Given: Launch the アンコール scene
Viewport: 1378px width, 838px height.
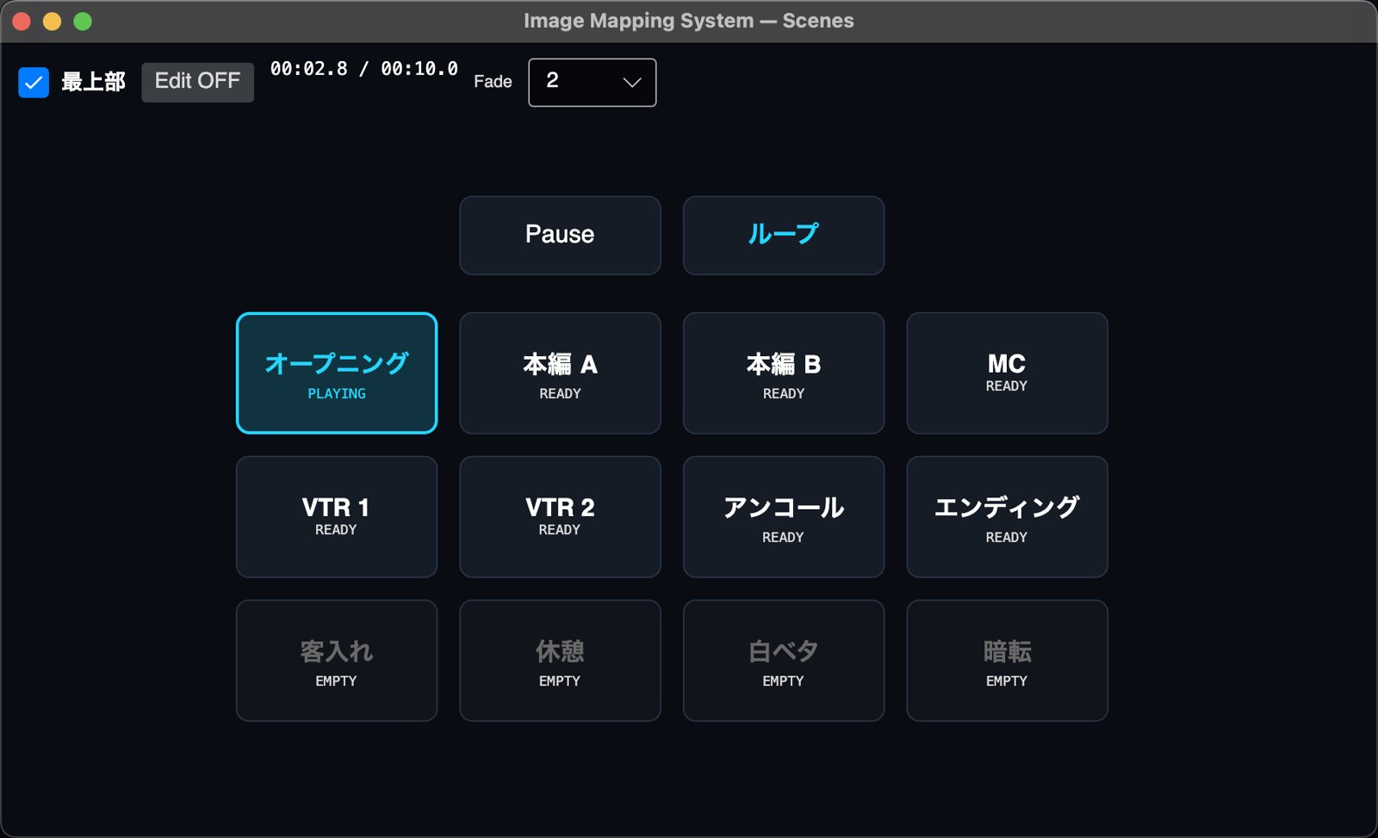Looking at the screenshot, I should [x=783, y=516].
